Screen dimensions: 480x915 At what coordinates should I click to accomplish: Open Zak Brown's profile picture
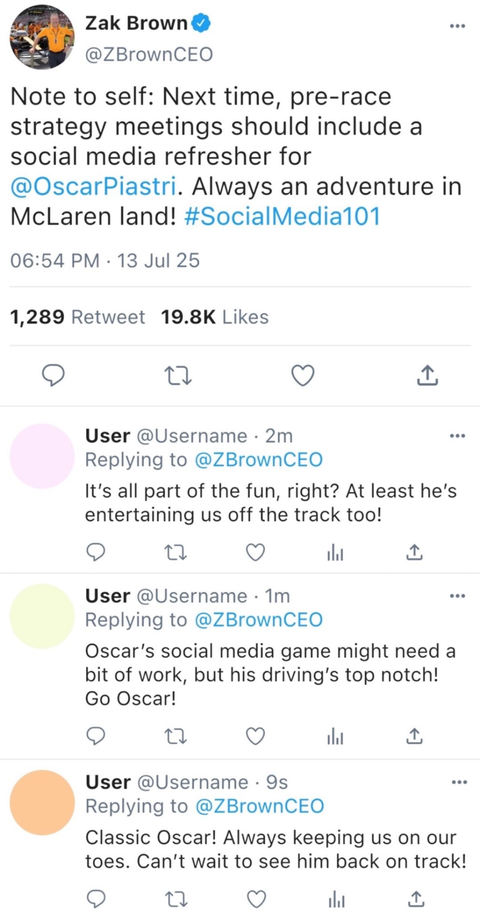42,38
